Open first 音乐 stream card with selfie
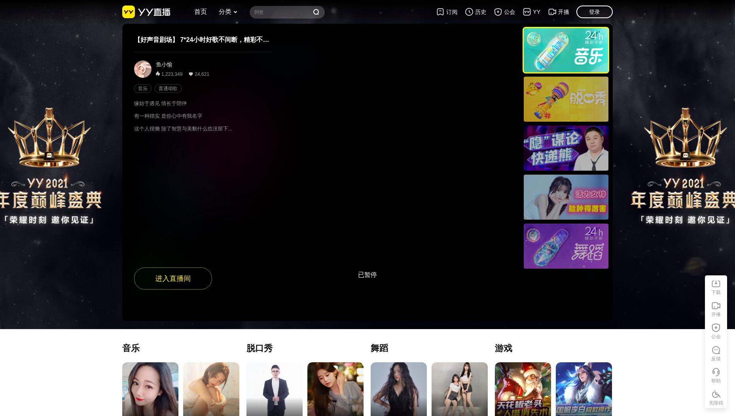The image size is (735, 416). [150, 389]
